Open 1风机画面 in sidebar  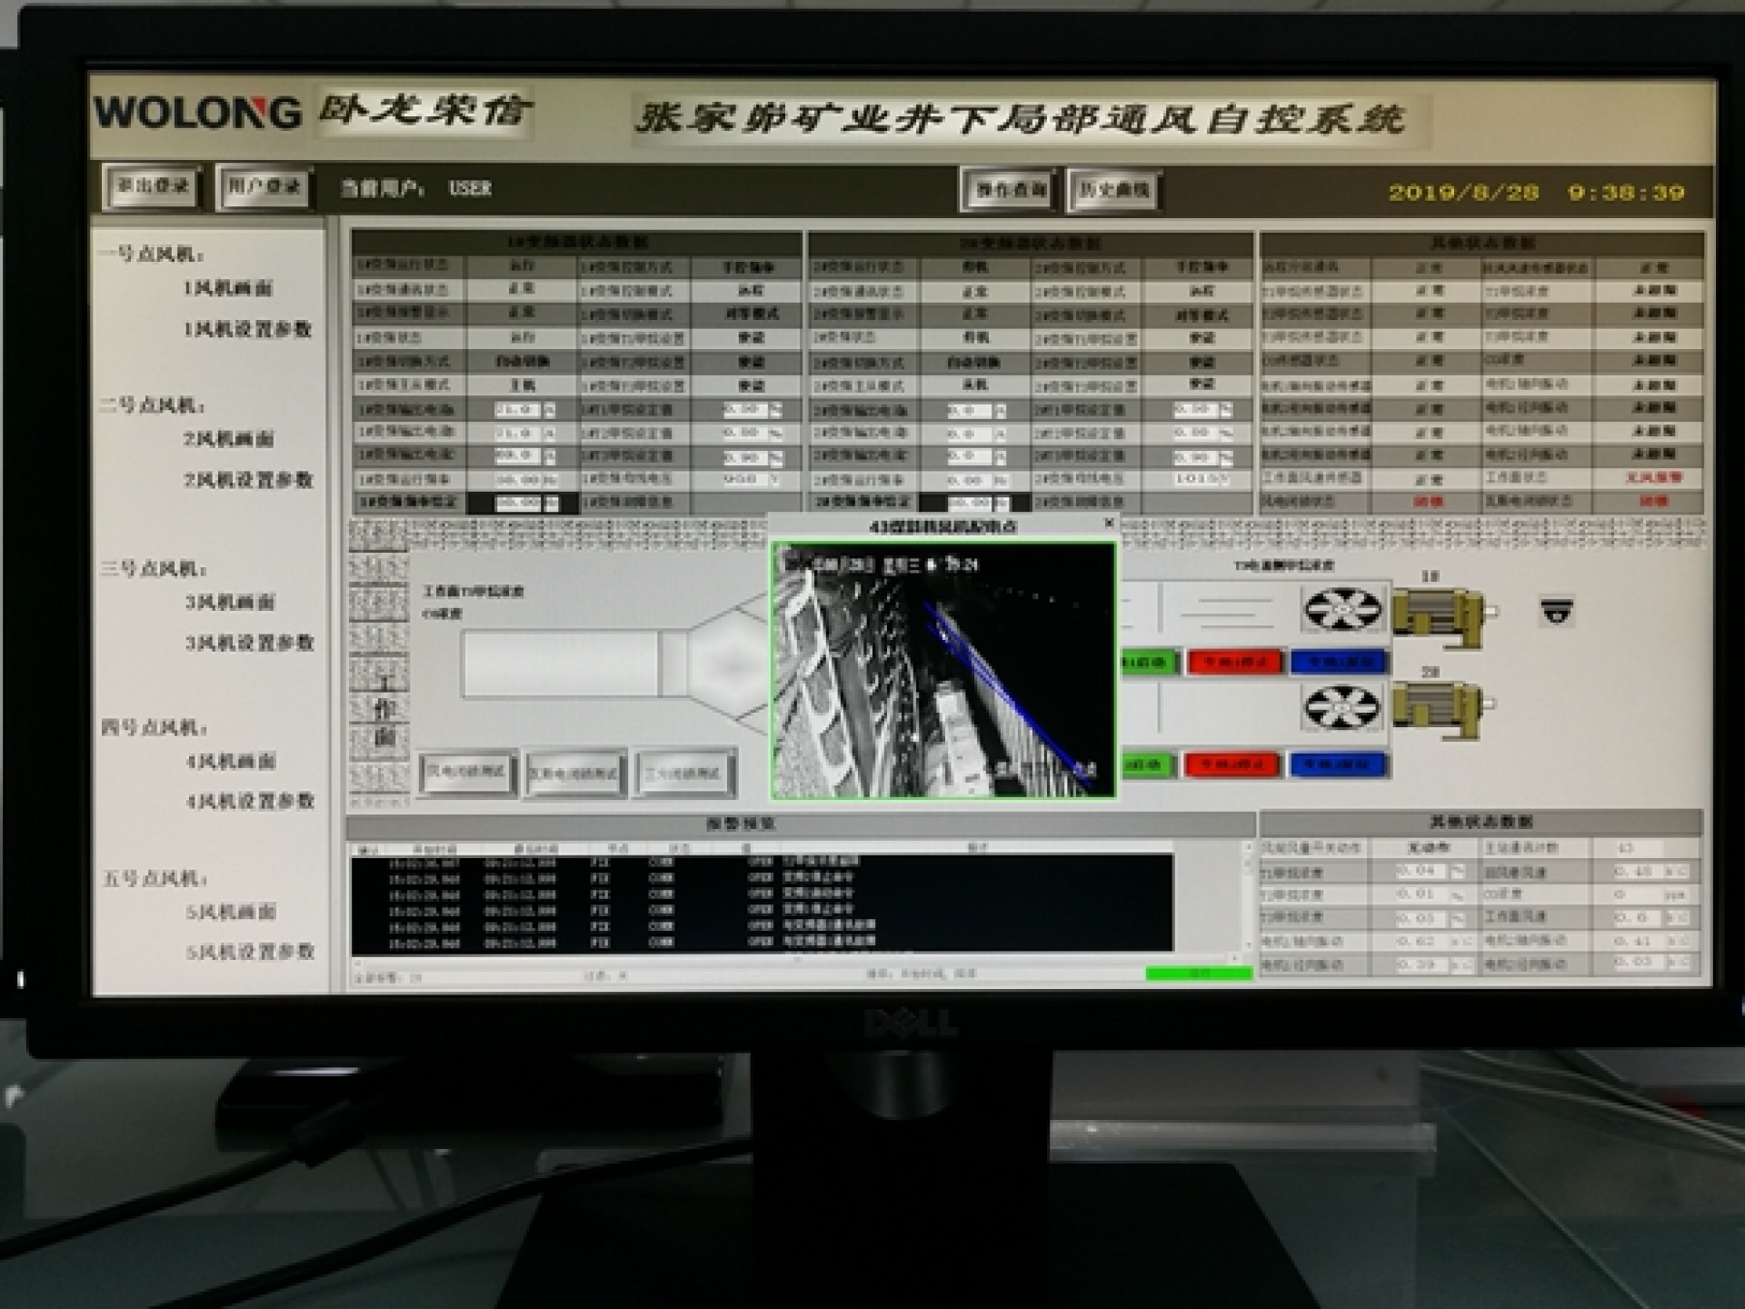click(x=228, y=289)
